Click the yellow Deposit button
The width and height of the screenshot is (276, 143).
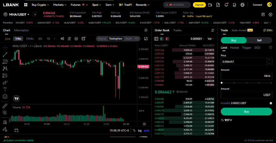tap(199, 5)
